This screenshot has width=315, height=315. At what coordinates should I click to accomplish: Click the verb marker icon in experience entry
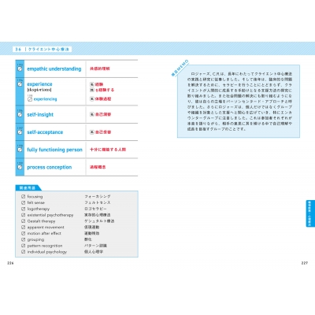tap(92, 90)
